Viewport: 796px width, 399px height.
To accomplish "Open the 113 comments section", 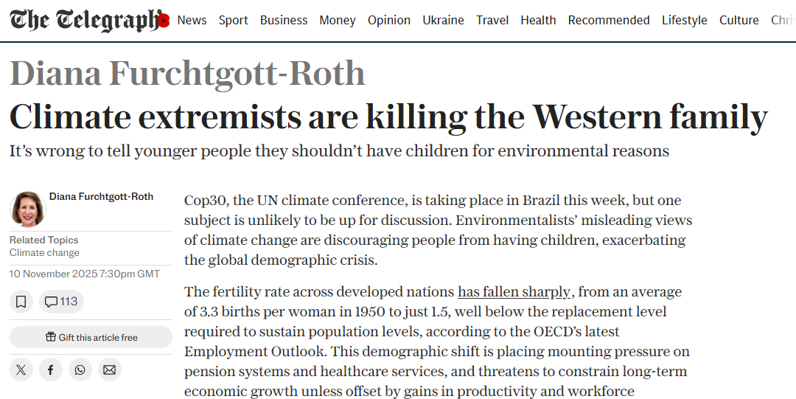I will (60, 301).
